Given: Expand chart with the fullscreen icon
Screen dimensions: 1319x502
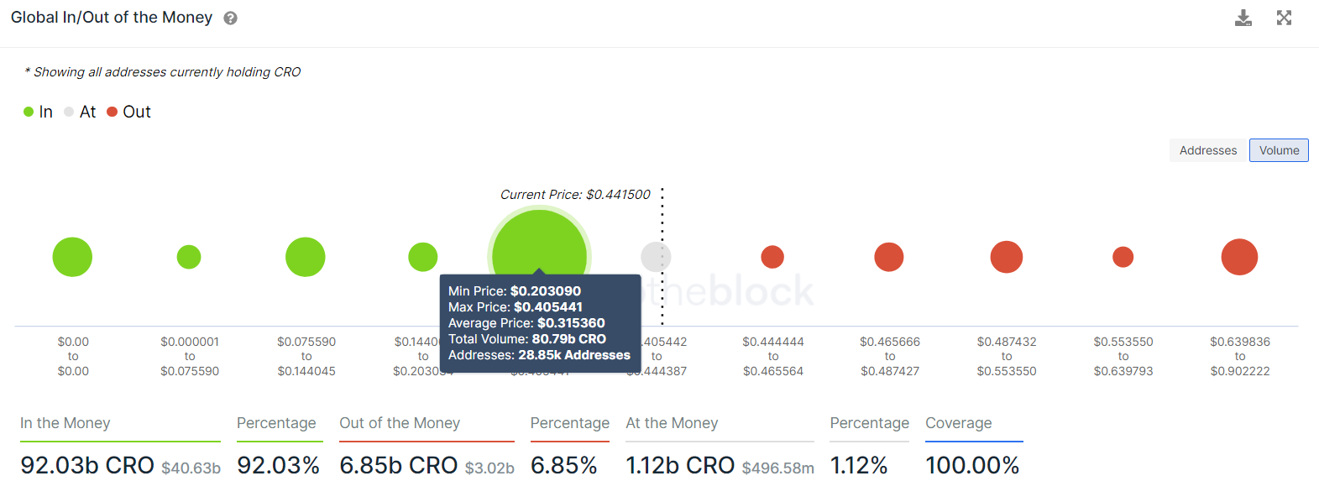Looking at the screenshot, I should coord(1284,18).
